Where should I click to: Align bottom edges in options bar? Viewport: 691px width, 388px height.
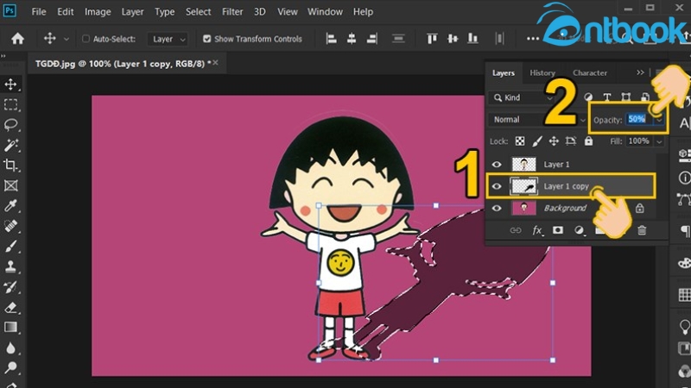click(472, 39)
